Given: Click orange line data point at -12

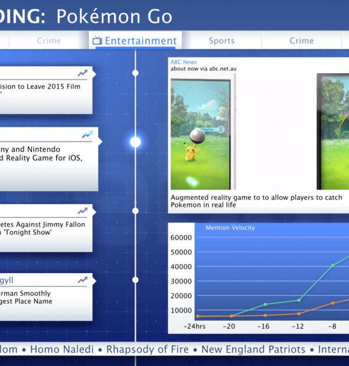Looking at the screenshot, I should tap(299, 314).
